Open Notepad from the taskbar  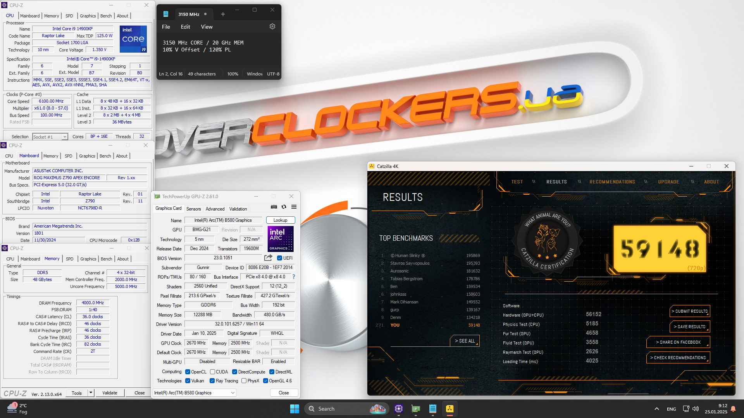pos(433,409)
